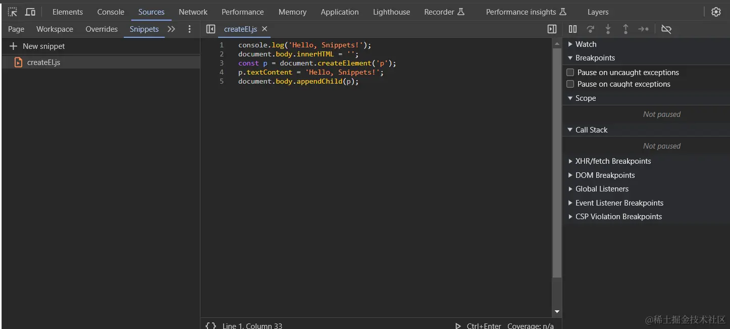
Task: Pause script execution
Action: pos(572,29)
